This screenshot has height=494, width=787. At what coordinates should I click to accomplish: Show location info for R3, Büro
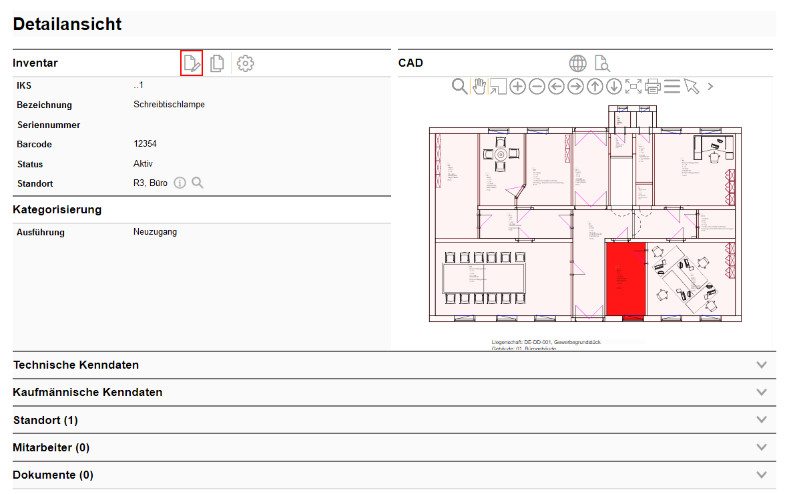(x=180, y=183)
